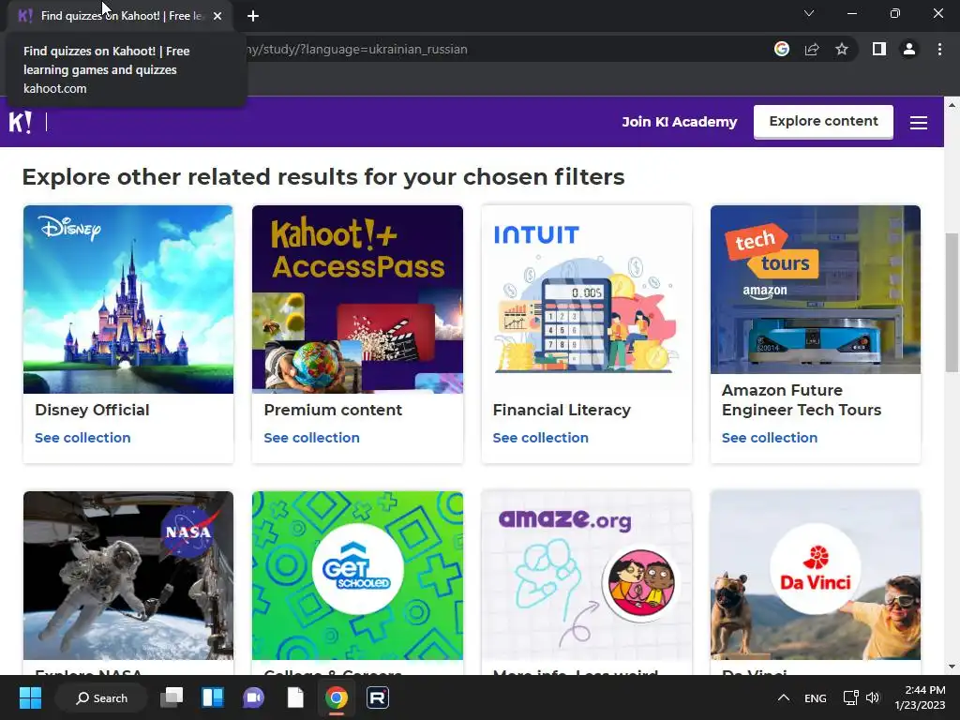
Task: See collection for Disney Official
Action: (82, 438)
